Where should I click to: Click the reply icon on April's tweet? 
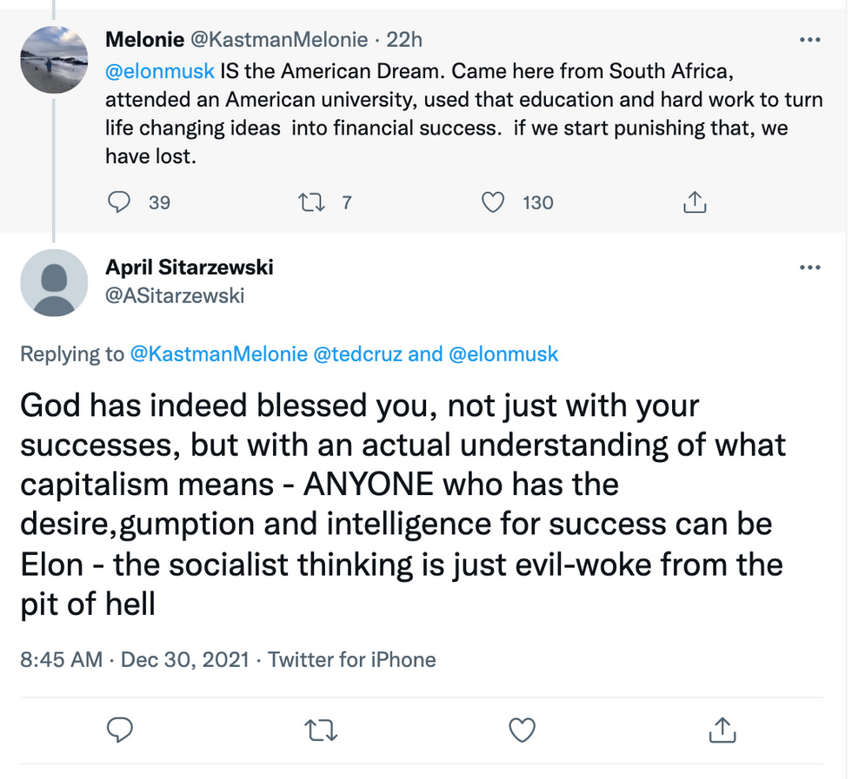[120, 730]
